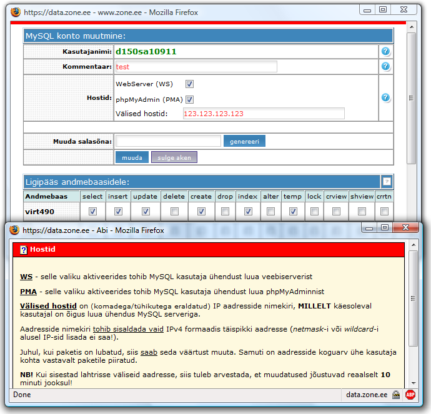Enable crview permission for virt490

click(336, 211)
